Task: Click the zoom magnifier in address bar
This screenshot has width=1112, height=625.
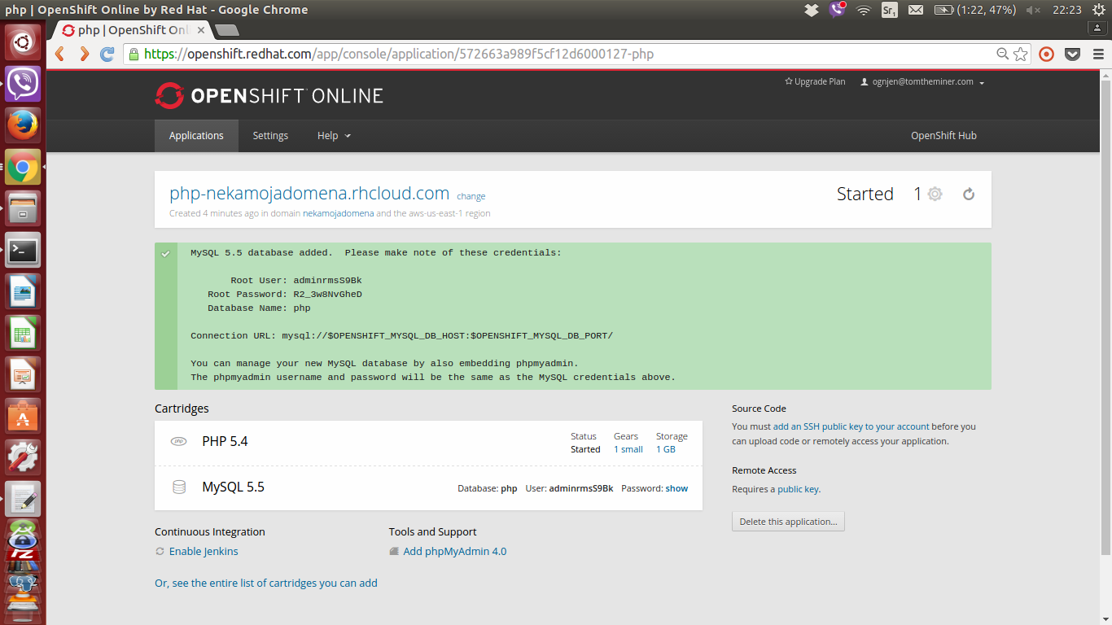Action: click(x=1003, y=54)
